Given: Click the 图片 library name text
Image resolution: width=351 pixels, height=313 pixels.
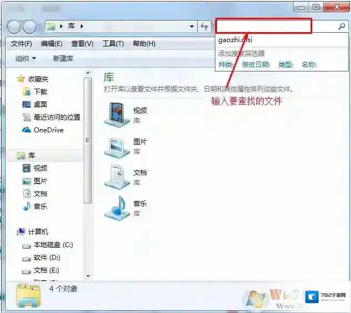Looking at the screenshot, I should pyautogui.click(x=140, y=142).
